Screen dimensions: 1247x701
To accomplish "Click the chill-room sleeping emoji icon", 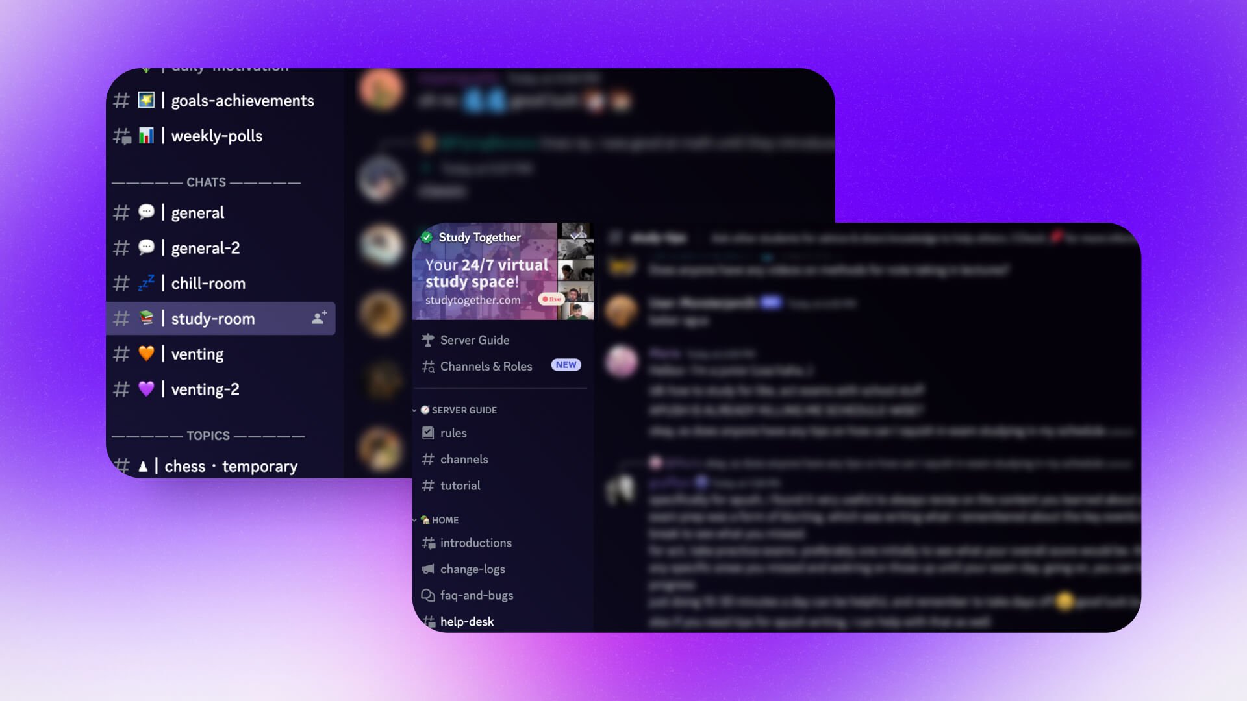I will [x=145, y=283].
